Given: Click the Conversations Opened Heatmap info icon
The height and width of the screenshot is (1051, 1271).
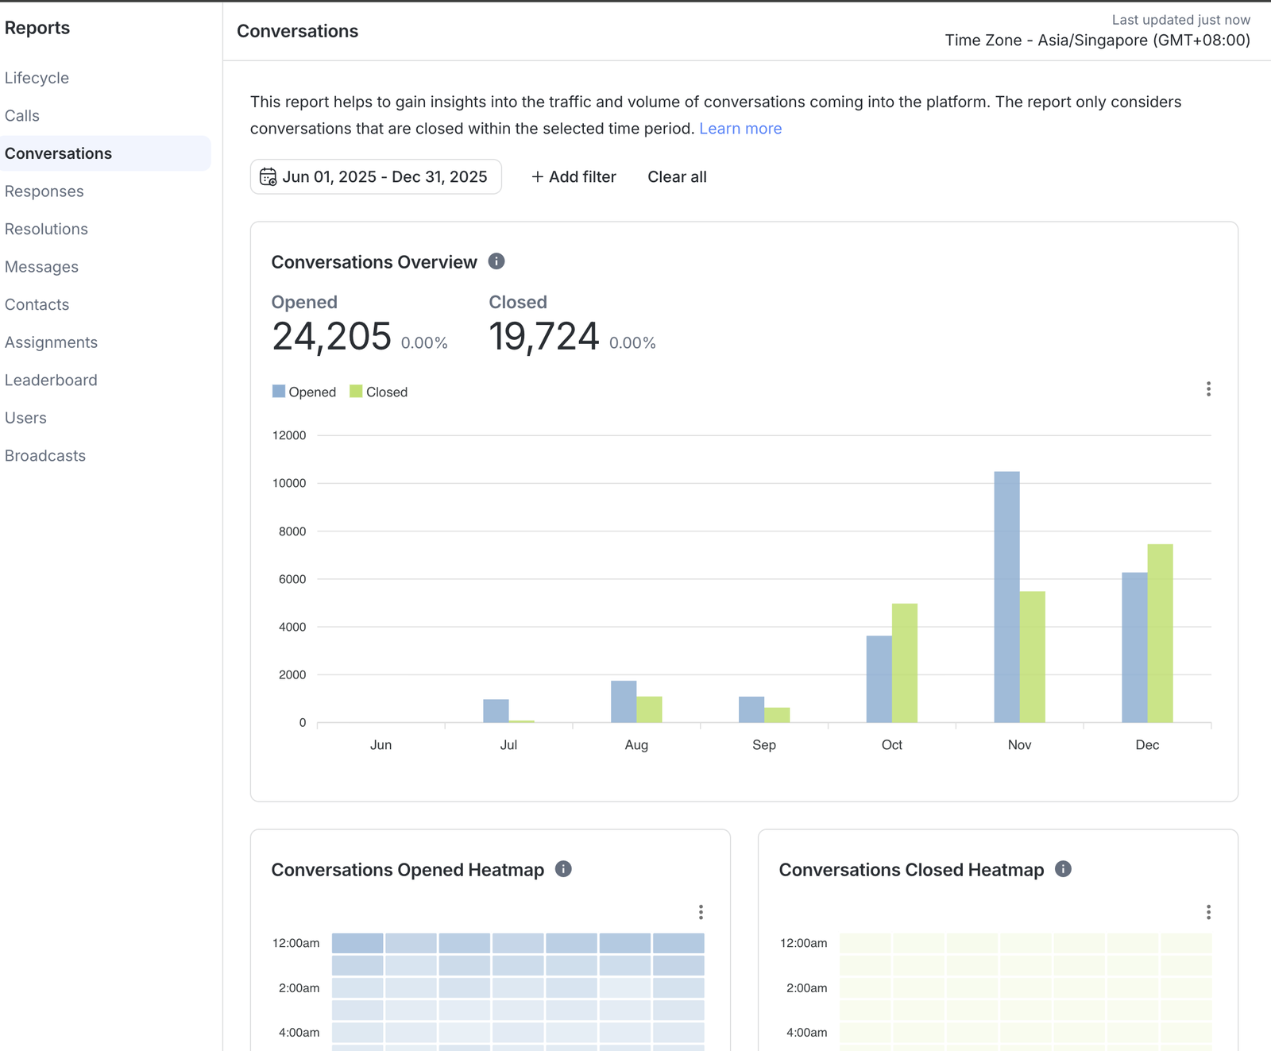Looking at the screenshot, I should [563, 869].
